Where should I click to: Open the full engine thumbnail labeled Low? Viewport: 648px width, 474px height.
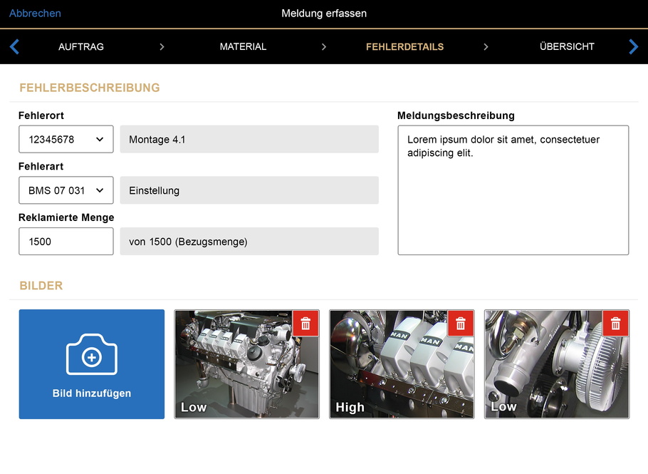[x=246, y=364]
